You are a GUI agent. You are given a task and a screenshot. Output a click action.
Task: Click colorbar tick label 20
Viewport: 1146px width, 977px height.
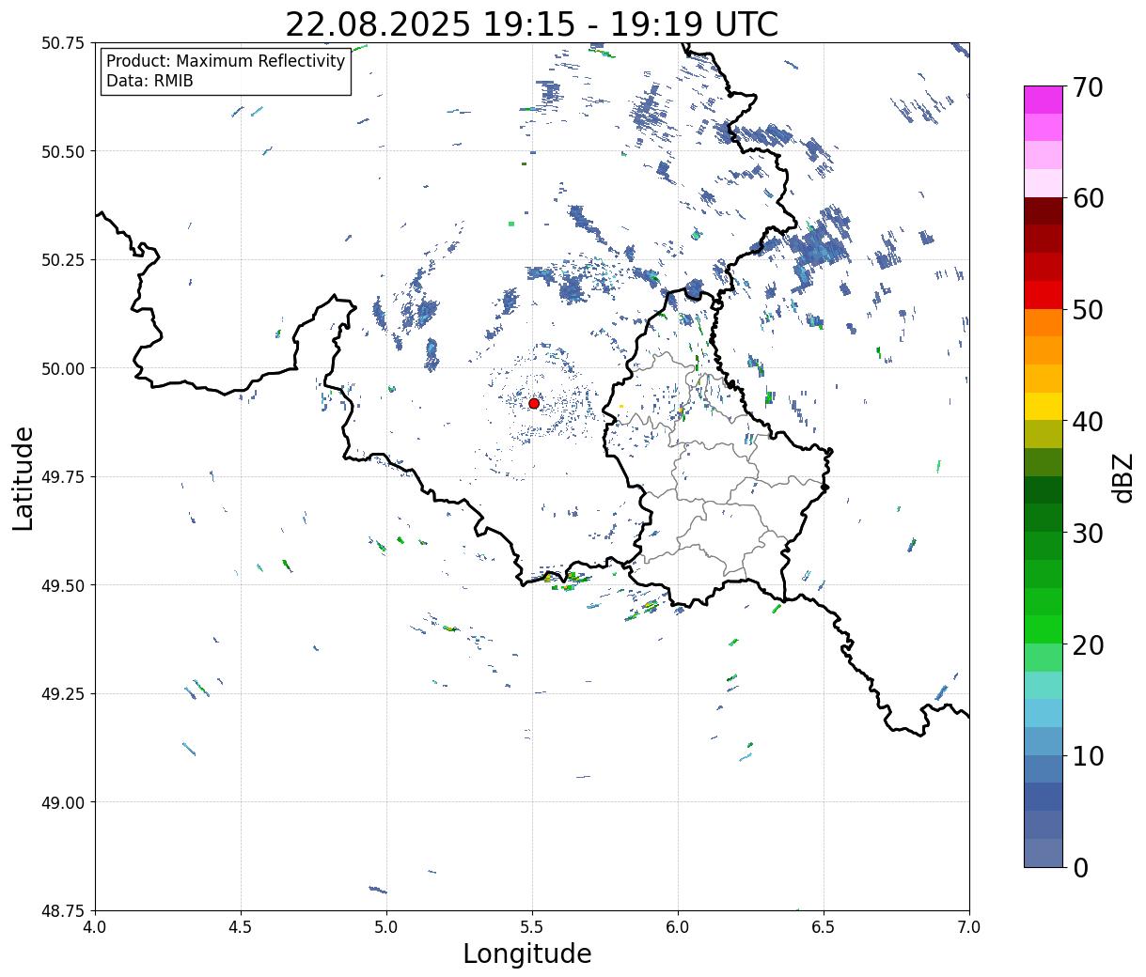coord(1089,645)
